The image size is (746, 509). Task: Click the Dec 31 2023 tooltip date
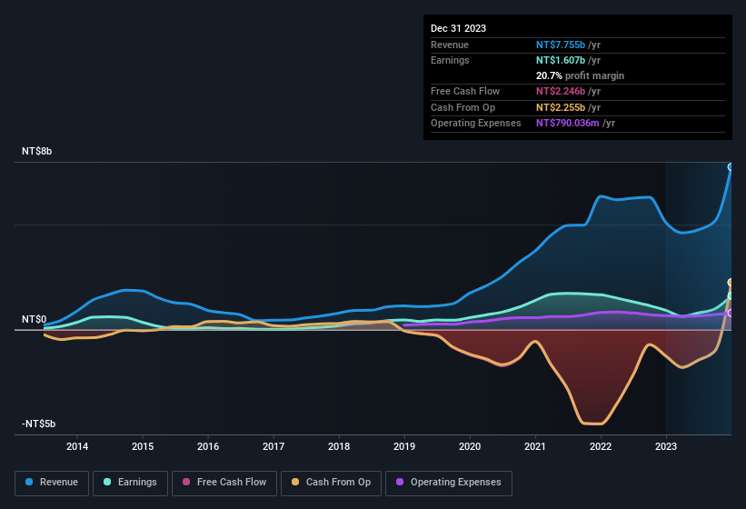click(x=458, y=28)
